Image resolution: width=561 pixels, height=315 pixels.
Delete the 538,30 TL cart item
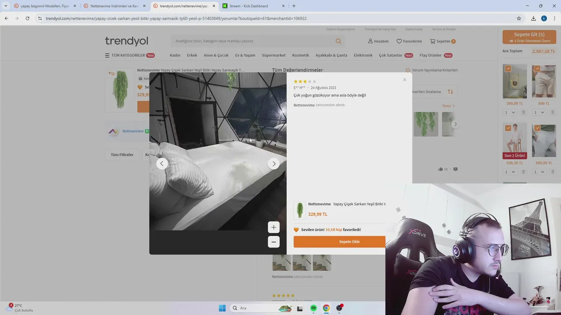[523, 172]
